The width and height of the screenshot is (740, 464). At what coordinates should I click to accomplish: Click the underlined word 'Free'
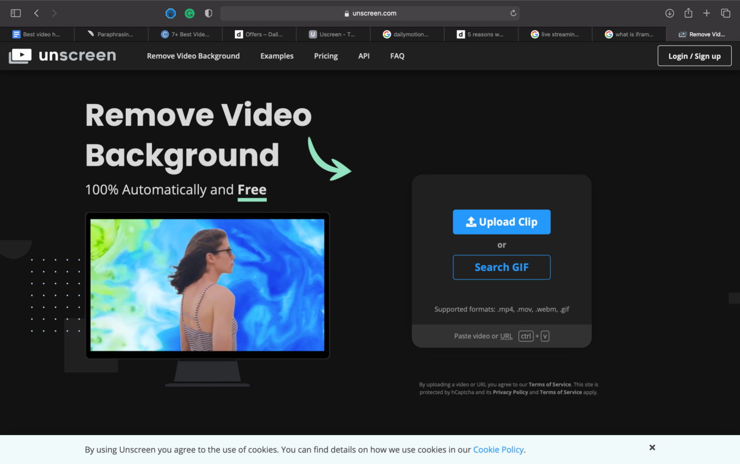pos(252,190)
